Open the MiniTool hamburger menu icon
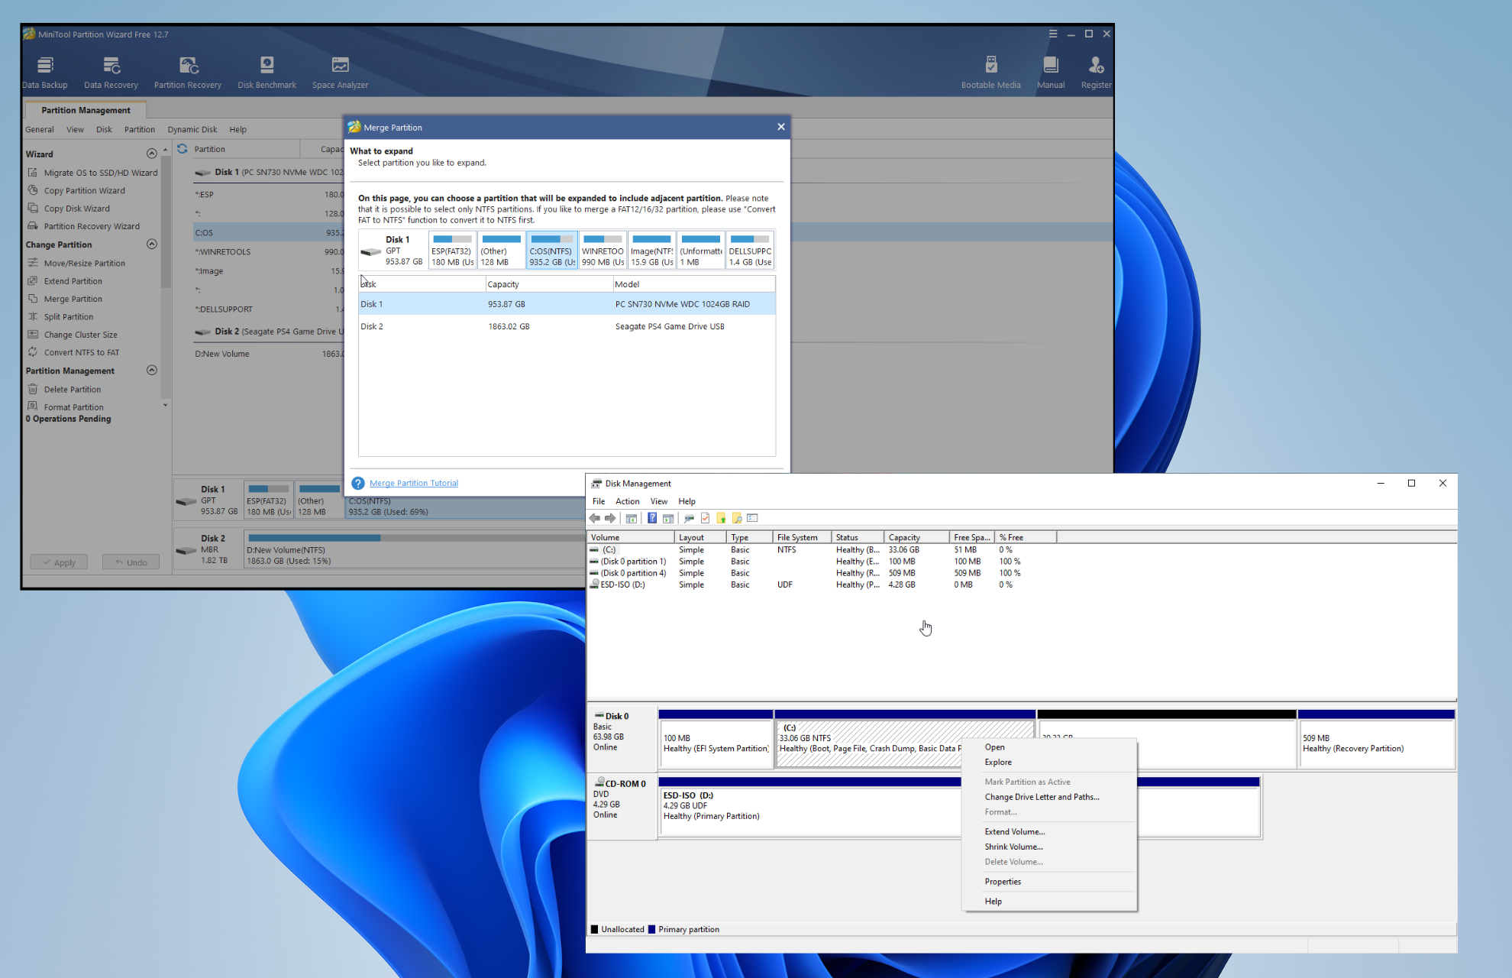 [1053, 34]
